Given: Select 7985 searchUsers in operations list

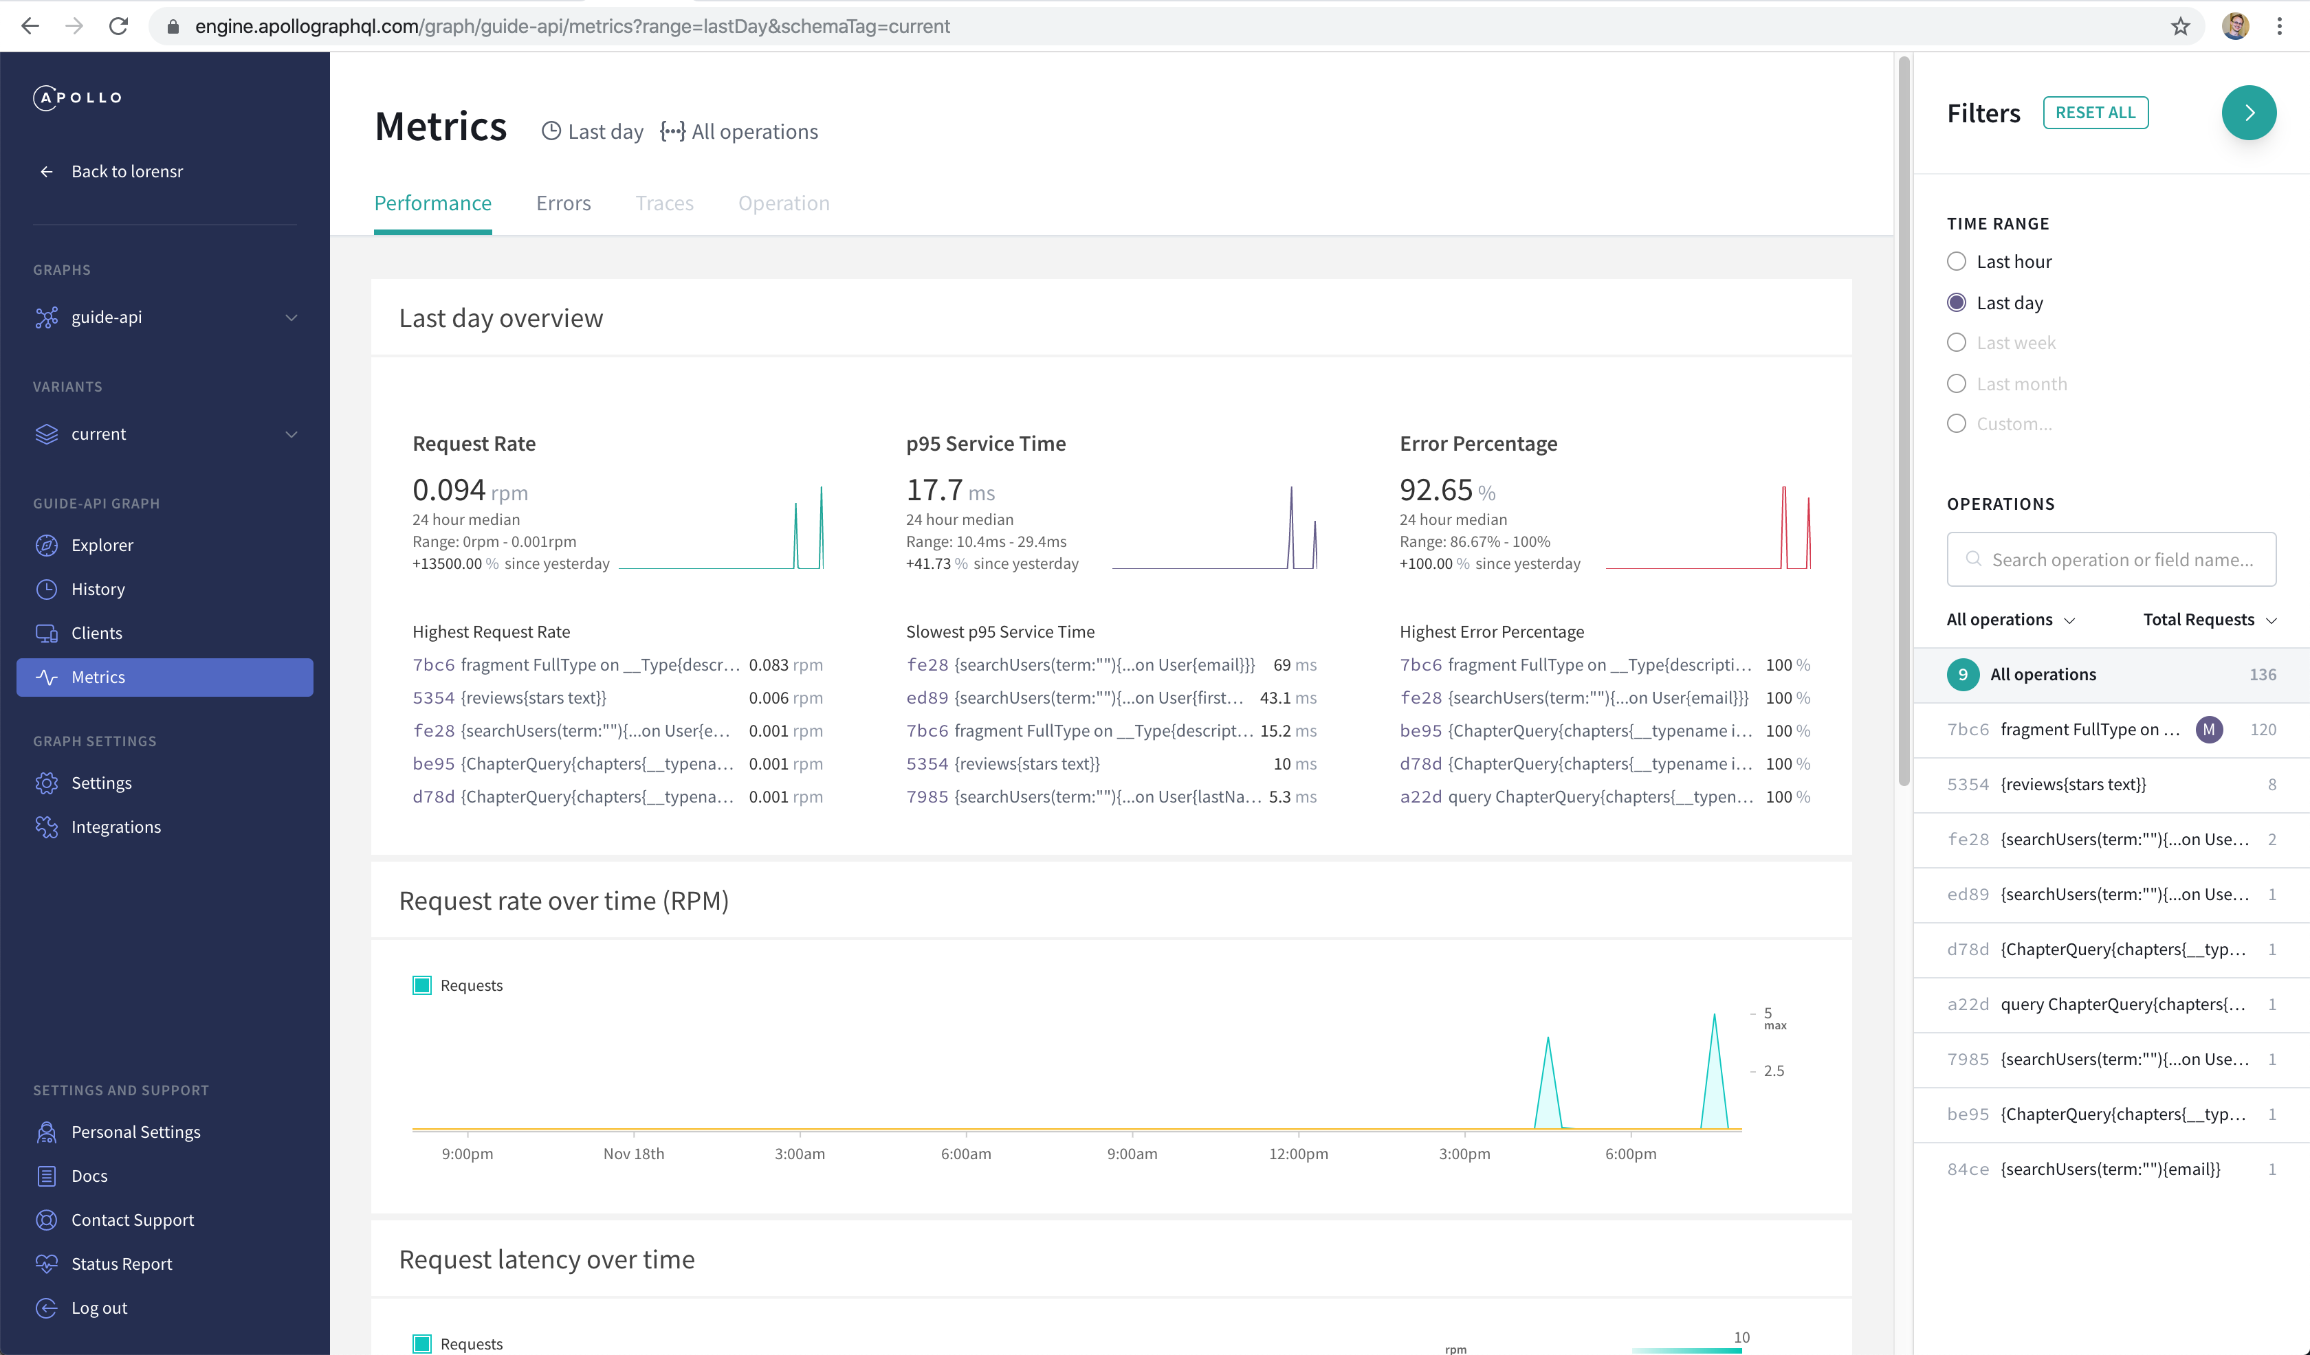Looking at the screenshot, I should [x=2111, y=1060].
